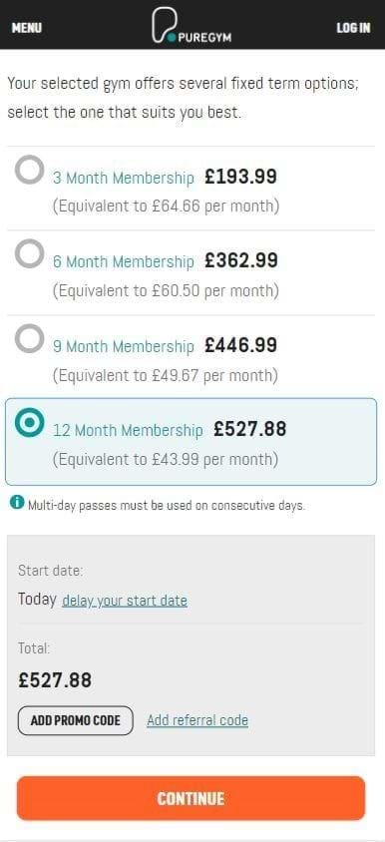Click the £446.99 price option
The image size is (385, 842).
tap(240, 345)
